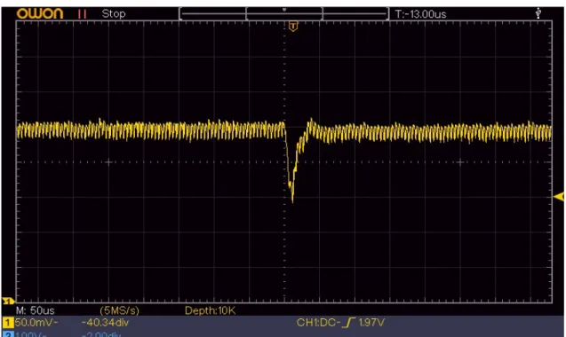Click the Stop status label
The width and height of the screenshot is (566, 337).
click(114, 13)
